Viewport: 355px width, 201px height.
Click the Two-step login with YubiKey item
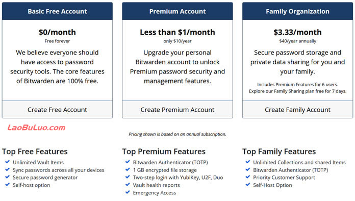[x=177, y=178]
